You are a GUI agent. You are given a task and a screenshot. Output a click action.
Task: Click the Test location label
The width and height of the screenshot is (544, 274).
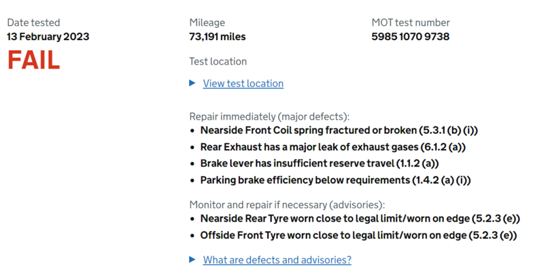click(218, 61)
